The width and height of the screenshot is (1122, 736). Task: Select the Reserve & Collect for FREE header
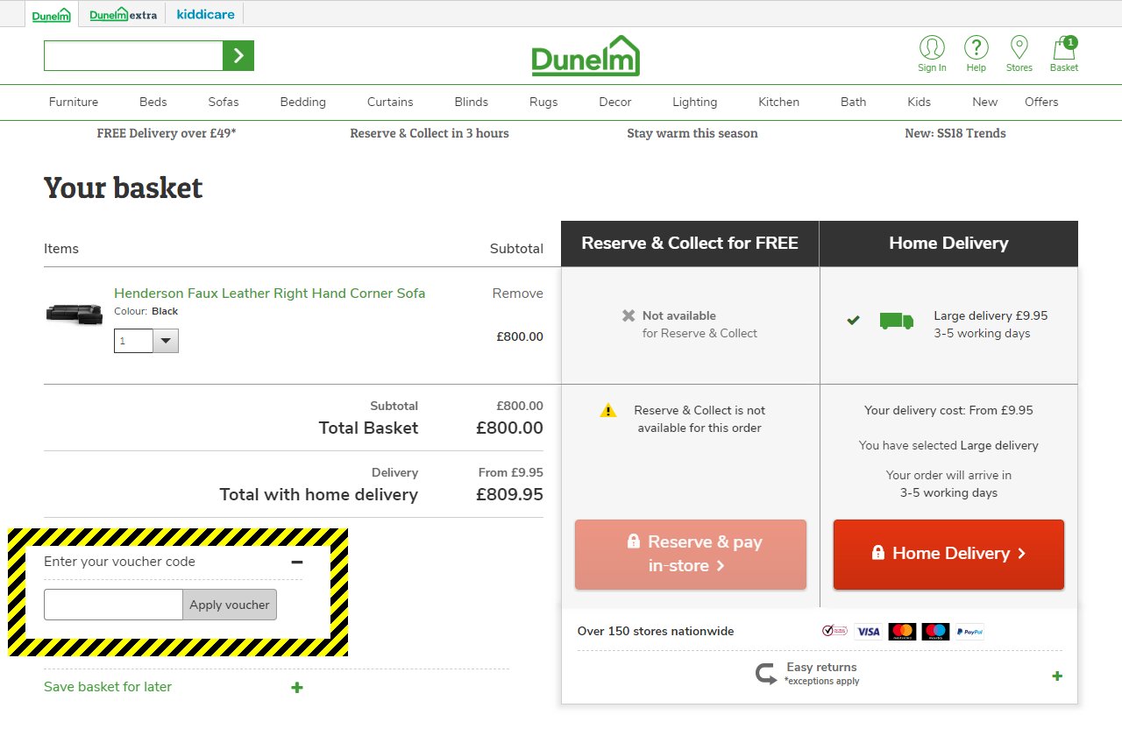pos(690,244)
